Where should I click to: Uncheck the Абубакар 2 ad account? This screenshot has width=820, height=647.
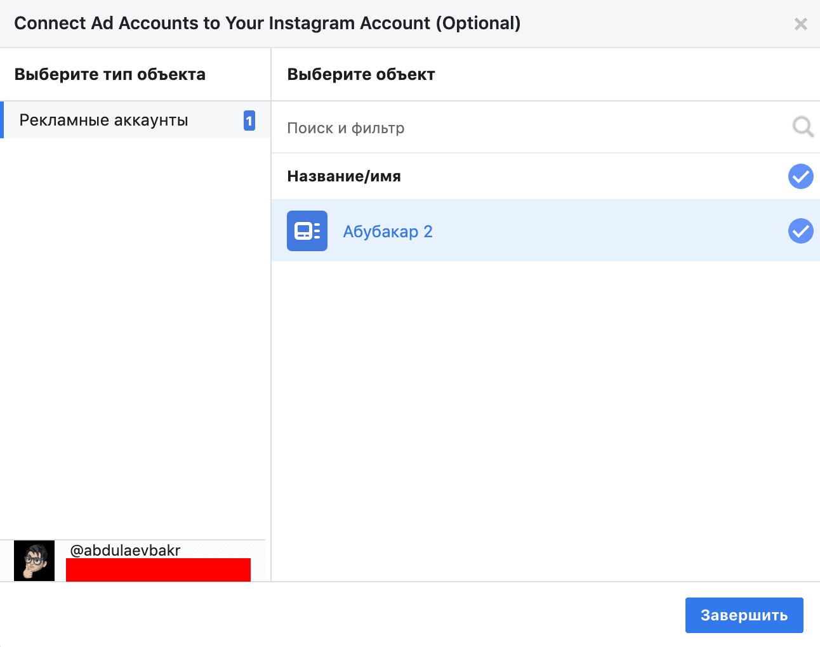[x=800, y=231]
